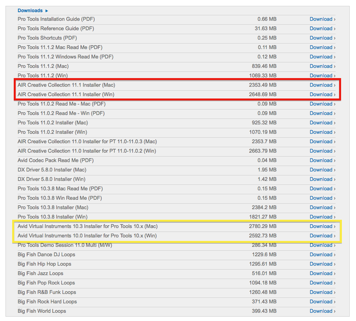Download Pro Tools 11.1.2 Windows Read Me
The width and height of the screenshot is (356, 321).
(x=322, y=57)
